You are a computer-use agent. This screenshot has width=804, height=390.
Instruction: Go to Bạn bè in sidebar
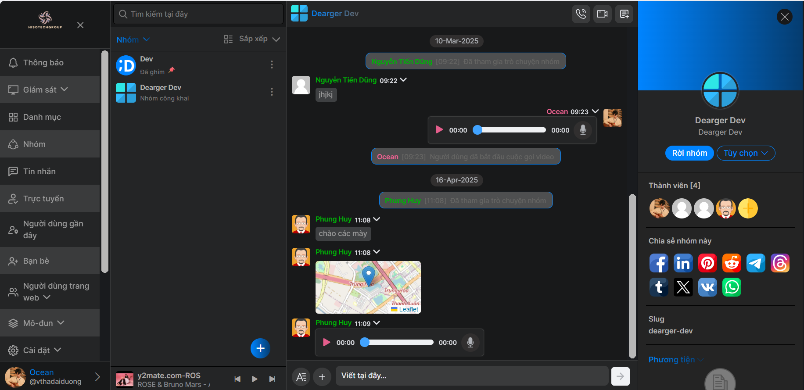(x=36, y=261)
